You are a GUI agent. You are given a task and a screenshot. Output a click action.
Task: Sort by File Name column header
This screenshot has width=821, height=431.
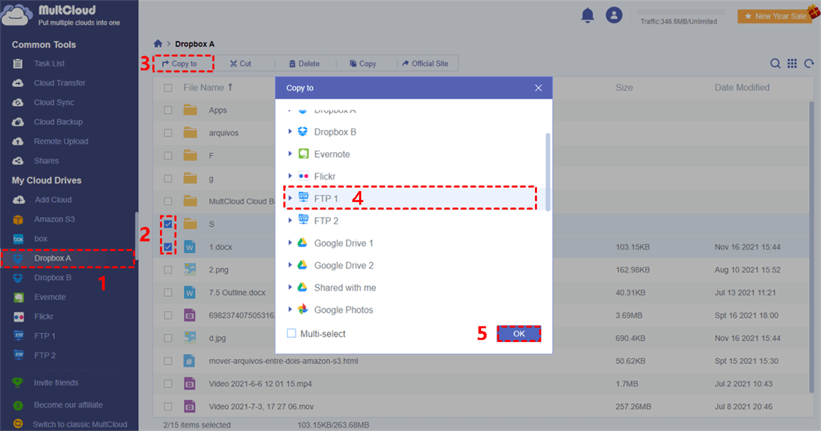pyautogui.click(x=208, y=88)
